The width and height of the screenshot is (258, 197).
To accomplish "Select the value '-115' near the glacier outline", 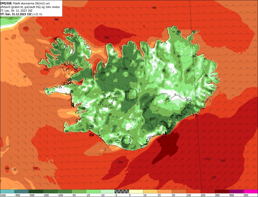I will pos(126,92).
